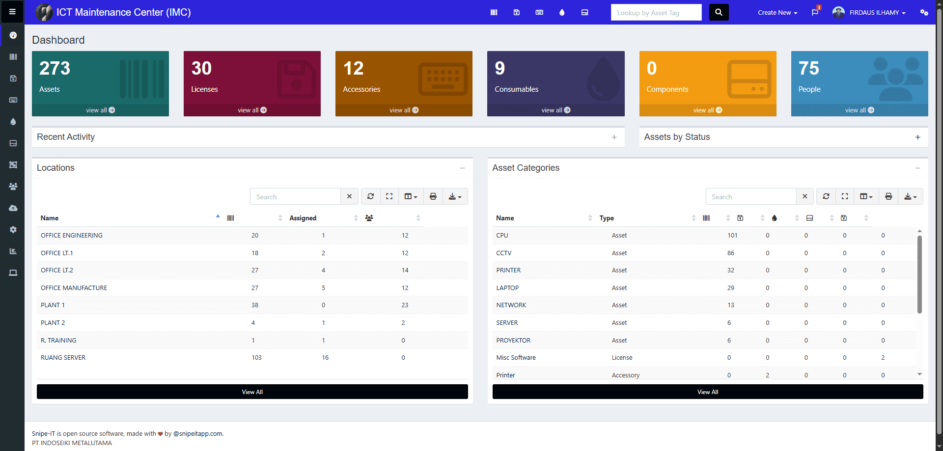This screenshot has height=451, width=943.
Task: Open the column picker dropdown in Asset Categories
Action: click(x=866, y=196)
